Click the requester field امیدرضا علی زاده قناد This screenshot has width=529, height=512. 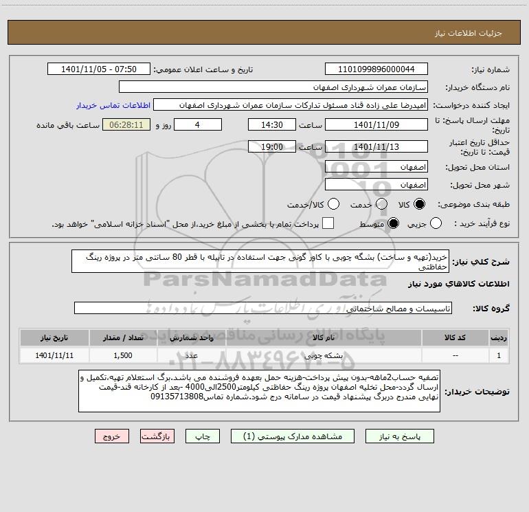click(291, 104)
